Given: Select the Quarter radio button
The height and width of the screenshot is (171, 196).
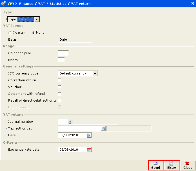Looking at the screenshot, I should tap(10, 33).
